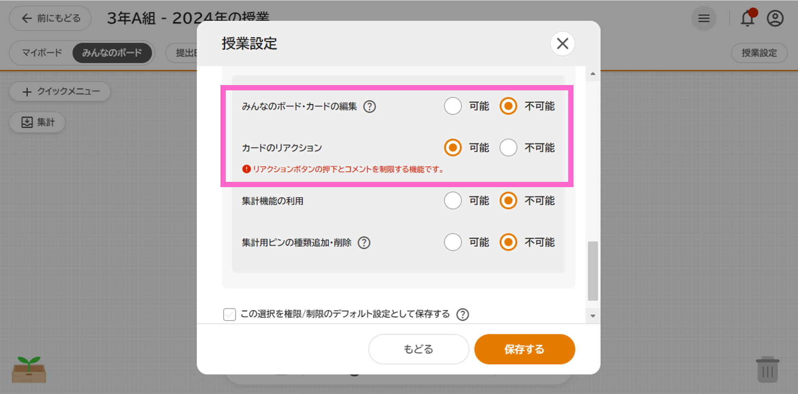The height and width of the screenshot is (394, 798).
Task: Open the account profile icon
Action: point(775,18)
